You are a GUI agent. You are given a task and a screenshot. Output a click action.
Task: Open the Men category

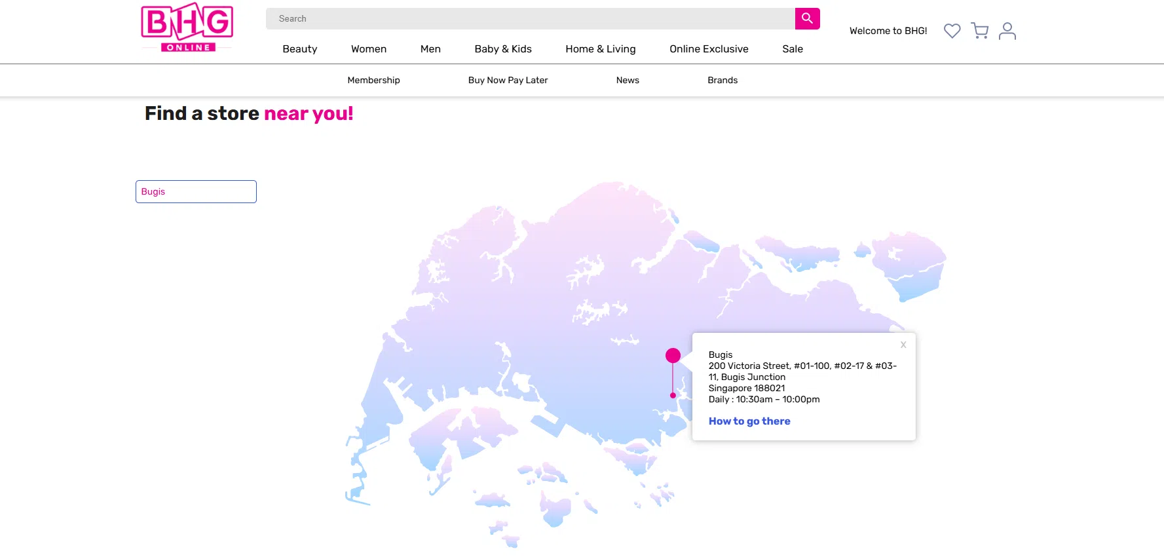[x=430, y=49]
